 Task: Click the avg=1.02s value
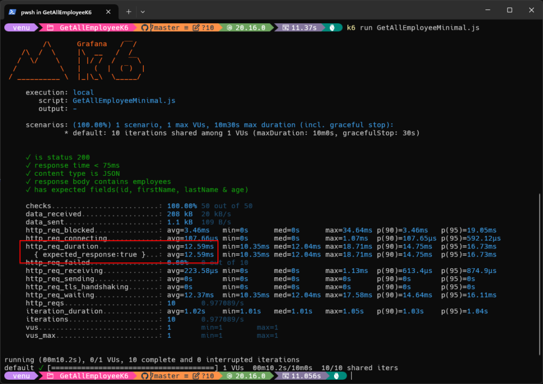pyautogui.click(x=186, y=311)
